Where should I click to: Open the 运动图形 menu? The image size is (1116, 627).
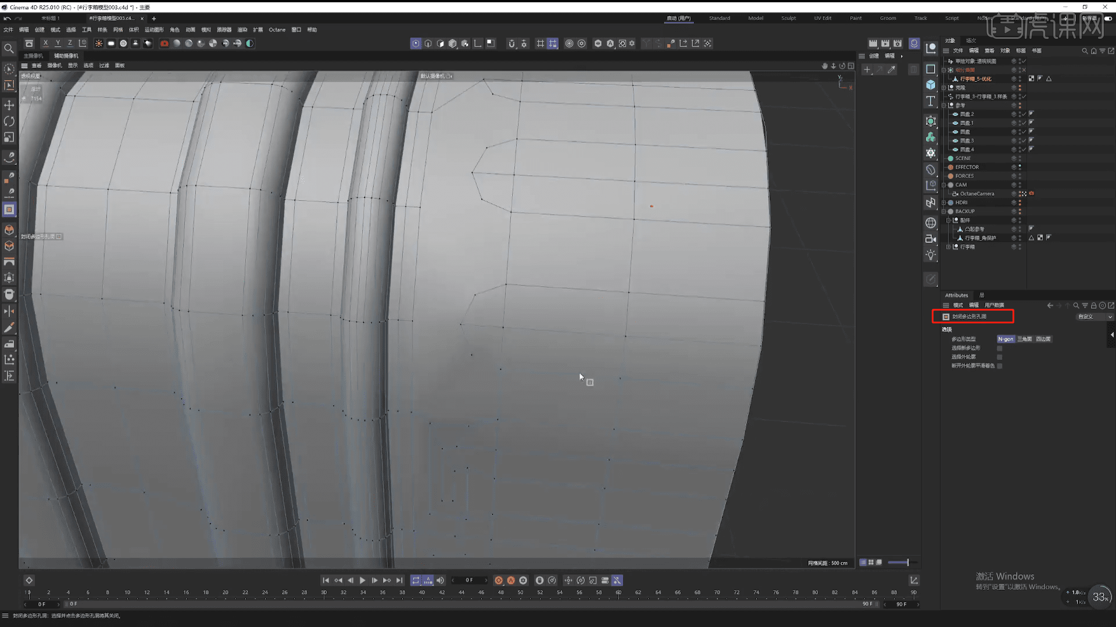pyautogui.click(x=153, y=30)
